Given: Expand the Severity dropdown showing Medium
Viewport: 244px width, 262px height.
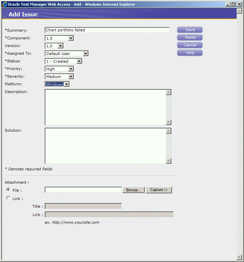Looking at the screenshot, I should click(x=59, y=77).
